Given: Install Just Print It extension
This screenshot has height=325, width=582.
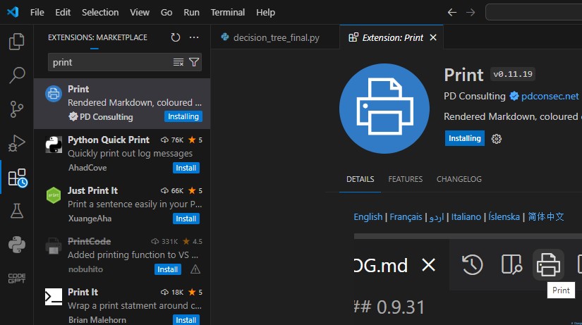Looking at the screenshot, I should (186, 219).
